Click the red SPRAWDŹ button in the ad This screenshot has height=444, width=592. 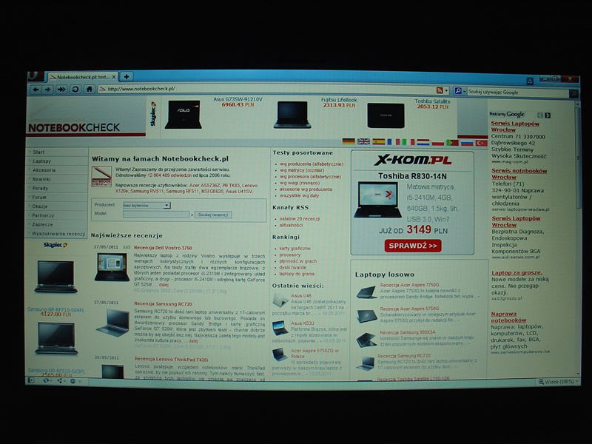(411, 245)
